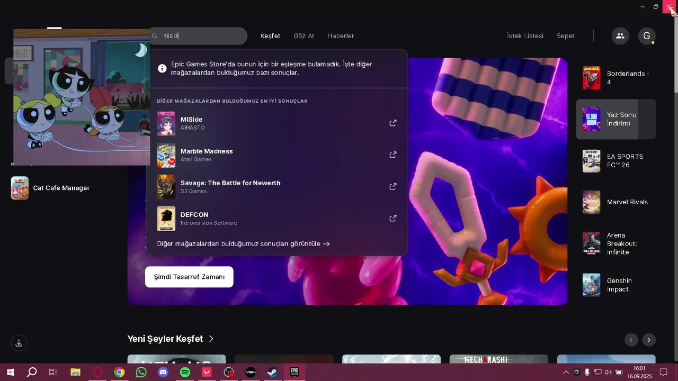Open the battery status tray icon

tap(619, 372)
